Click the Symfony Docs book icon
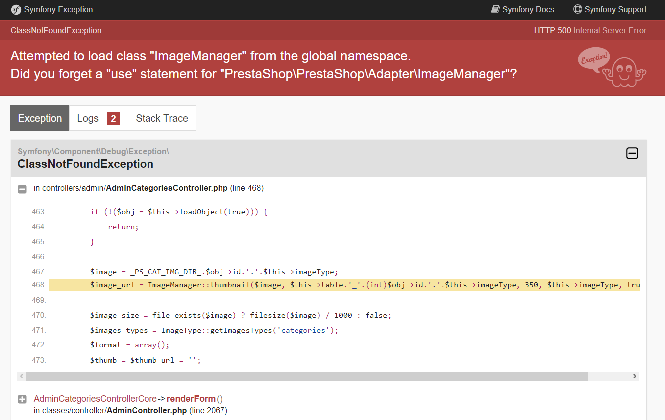Screen dimensions: 665x420 [x=495, y=9]
